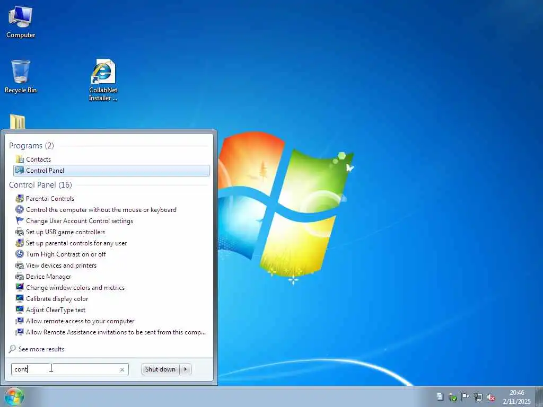The width and height of the screenshot is (543, 407).
Task: Open See more results link
Action: coord(41,349)
